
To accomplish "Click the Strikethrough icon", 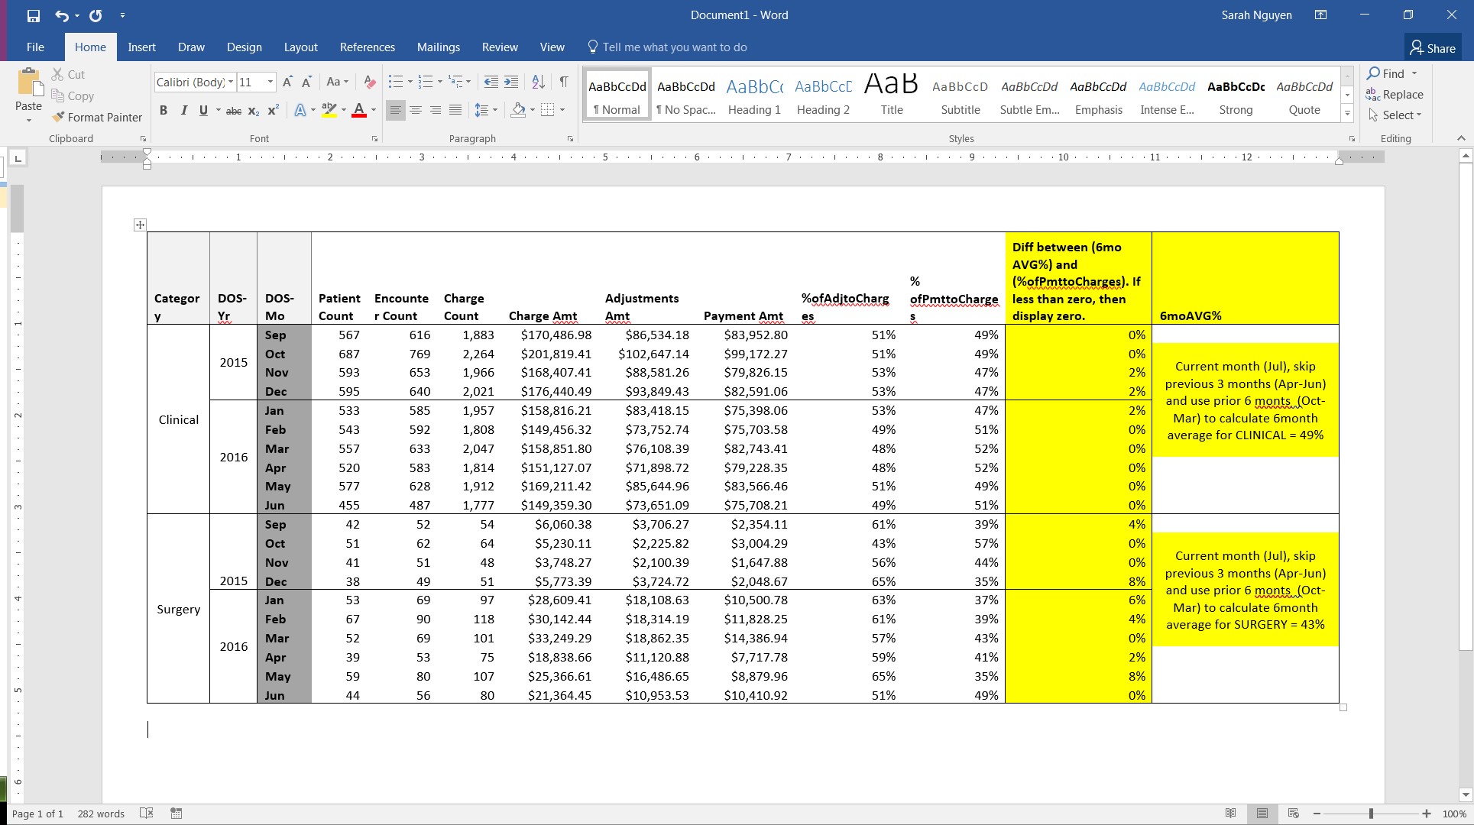I will pyautogui.click(x=234, y=111).
